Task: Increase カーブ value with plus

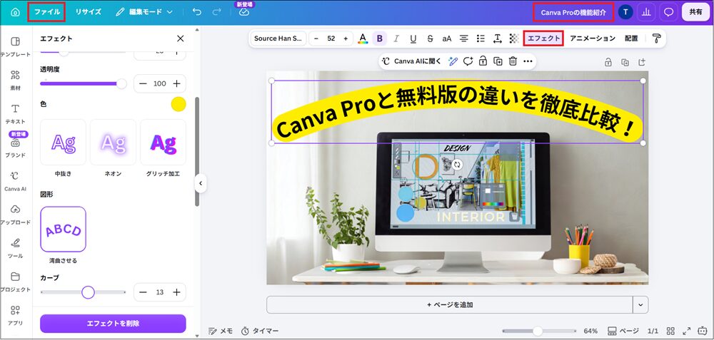Action: click(176, 292)
